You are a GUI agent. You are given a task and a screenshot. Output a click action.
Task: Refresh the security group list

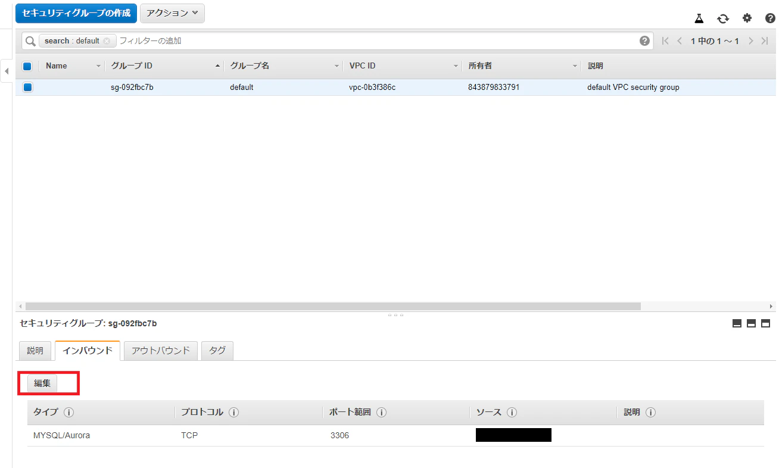[x=723, y=18]
